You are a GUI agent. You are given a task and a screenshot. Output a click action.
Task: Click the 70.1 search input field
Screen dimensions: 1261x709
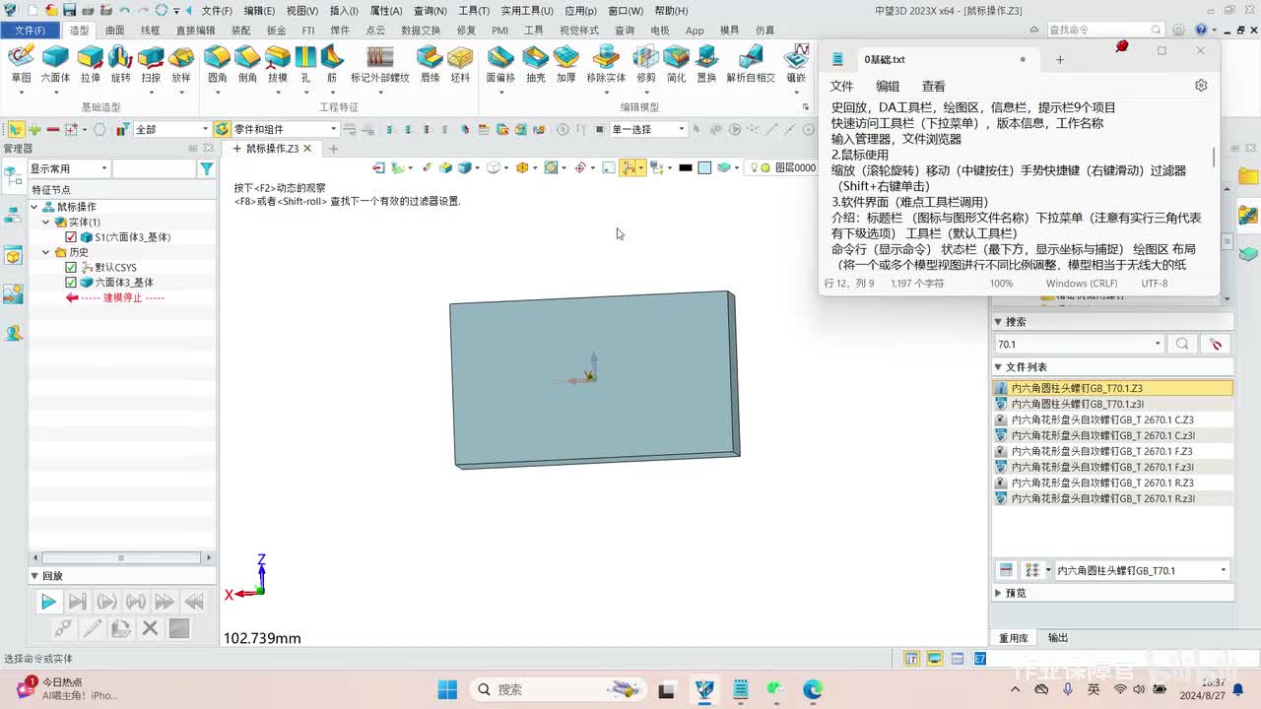(1079, 344)
